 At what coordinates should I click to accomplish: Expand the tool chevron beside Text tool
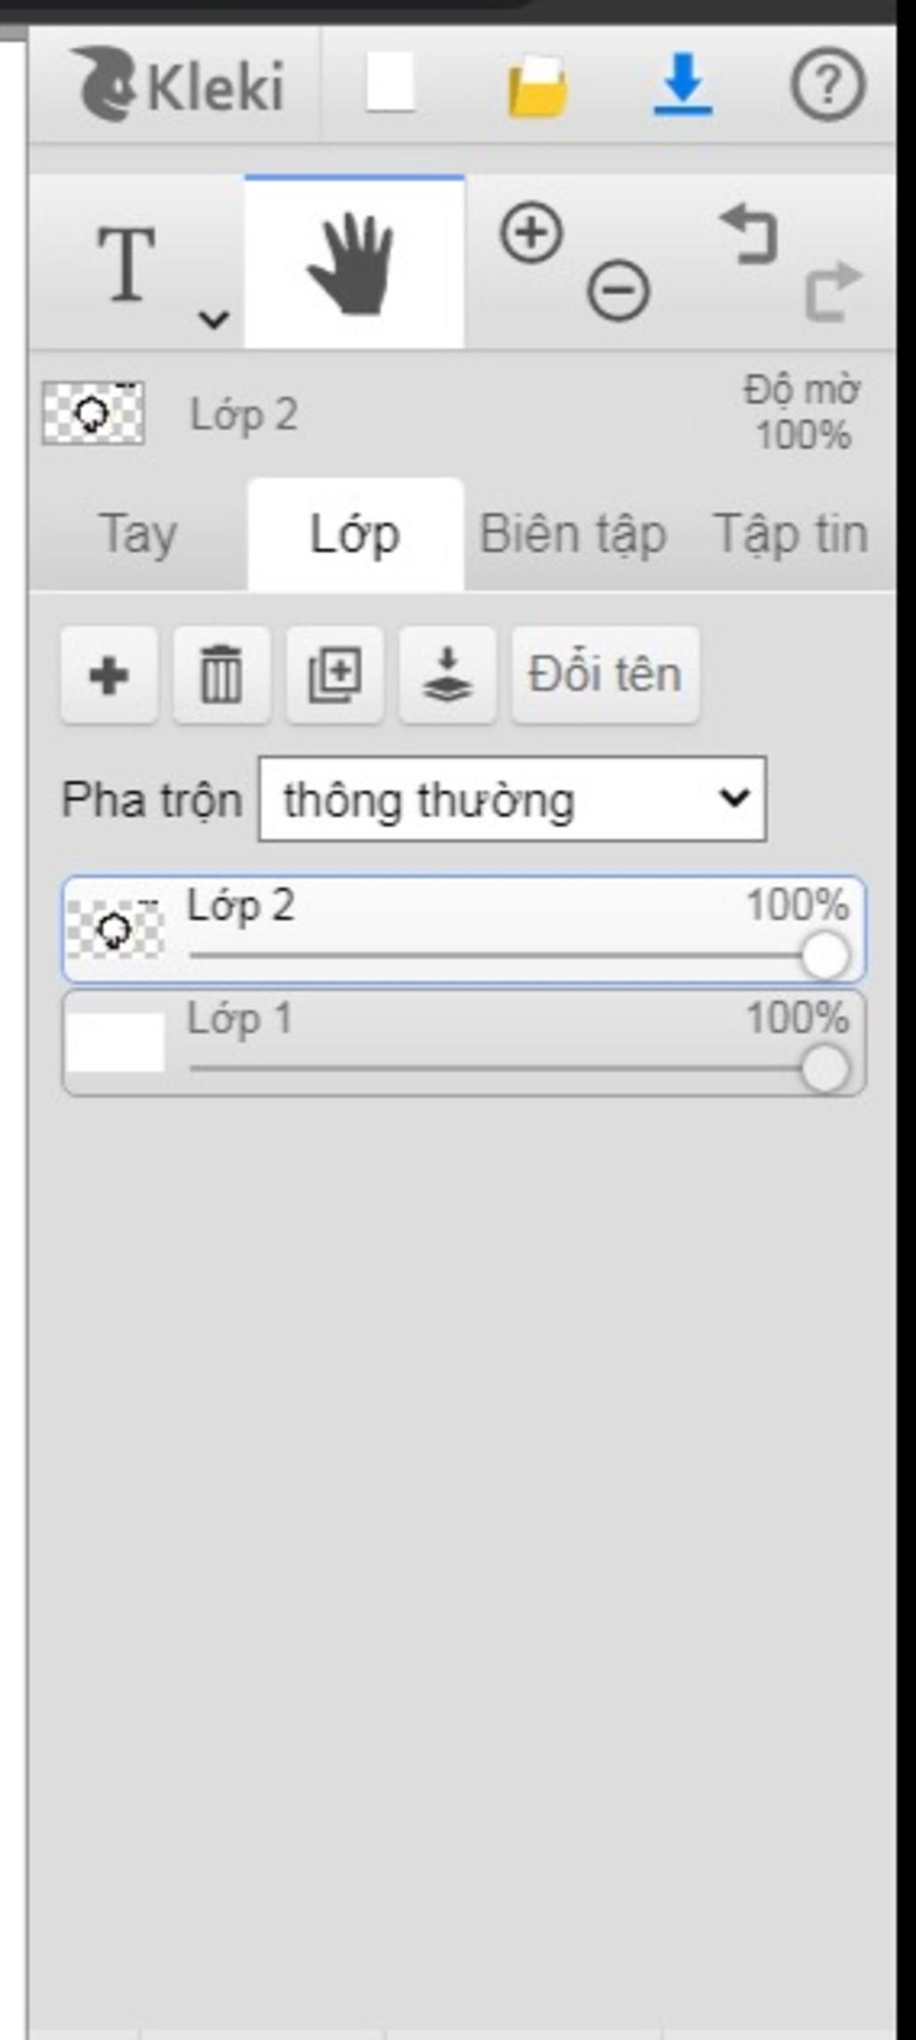click(x=214, y=318)
